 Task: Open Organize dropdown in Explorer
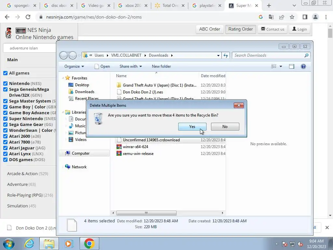(74, 66)
